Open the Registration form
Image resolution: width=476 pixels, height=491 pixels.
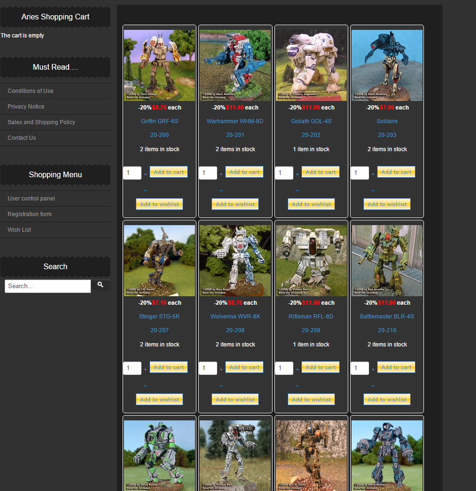pos(29,214)
